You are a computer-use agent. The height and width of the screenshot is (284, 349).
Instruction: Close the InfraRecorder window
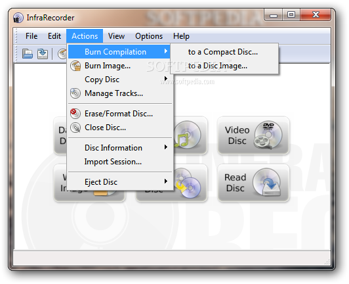coord(316,15)
